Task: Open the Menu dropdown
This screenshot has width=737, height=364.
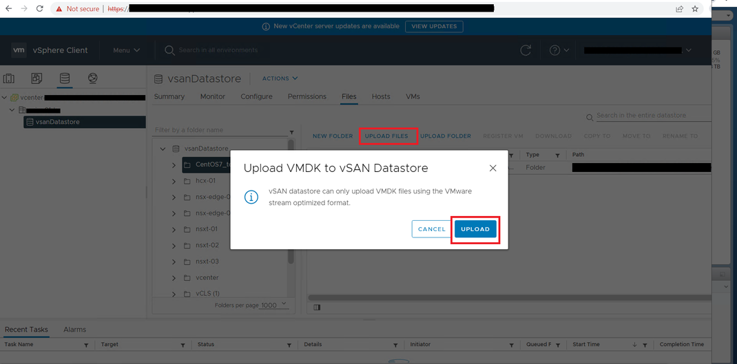Action: pos(127,50)
